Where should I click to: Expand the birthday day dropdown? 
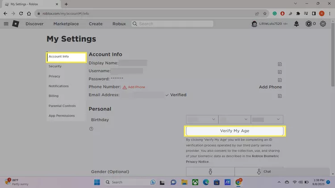click(234, 119)
